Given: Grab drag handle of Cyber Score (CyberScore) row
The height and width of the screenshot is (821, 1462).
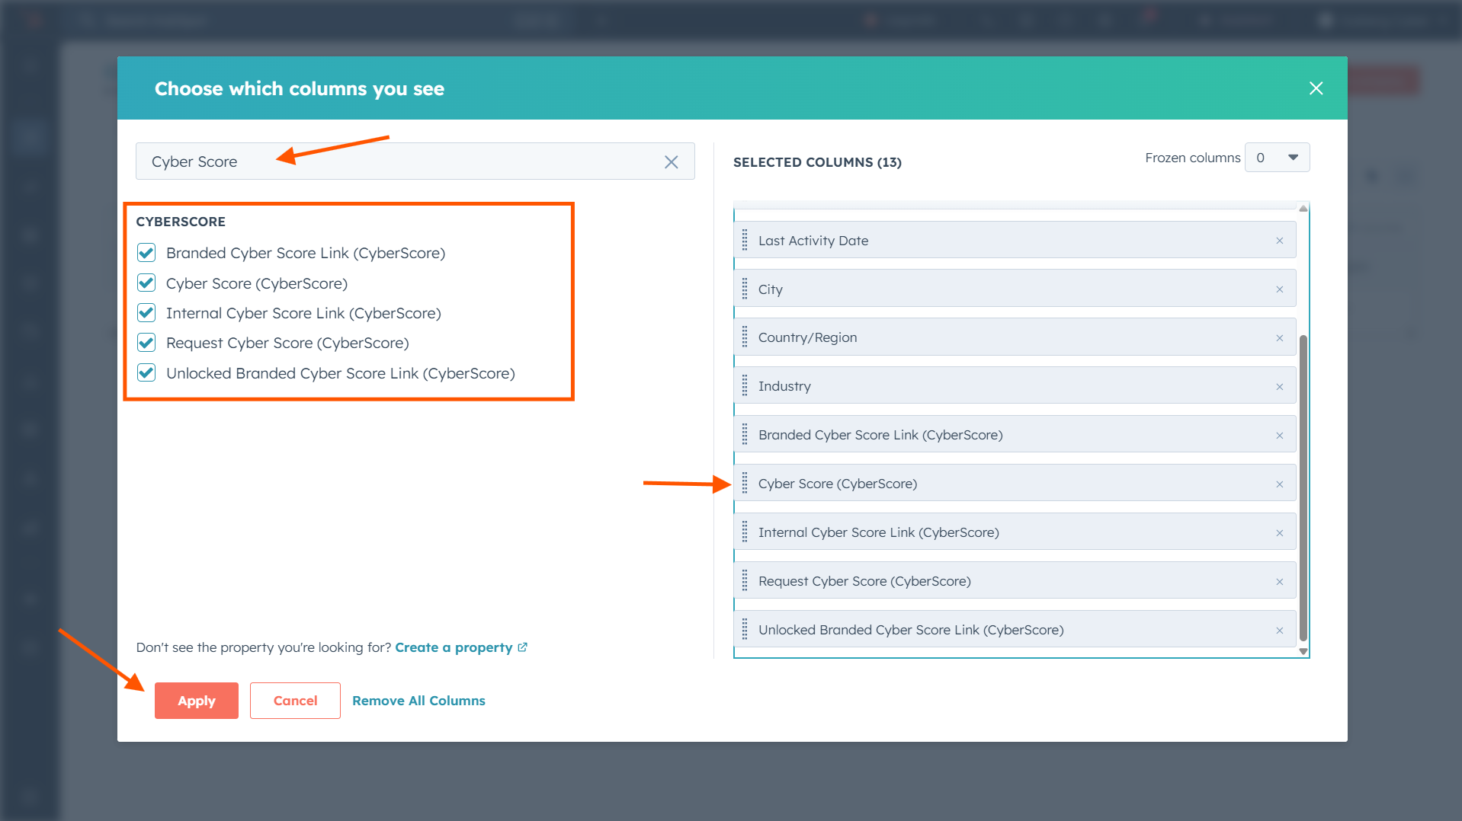Looking at the screenshot, I should [745, 484].
